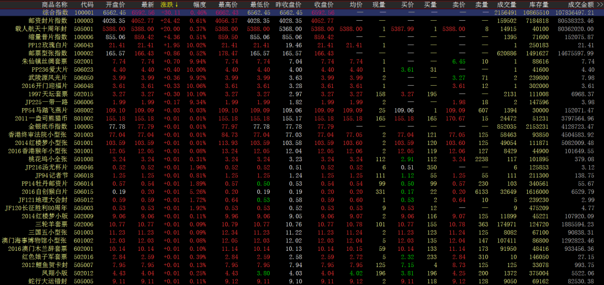Click the 最新 column header
Image resolution: width=604 pixels, height=285 pixels.
(148, 4)
